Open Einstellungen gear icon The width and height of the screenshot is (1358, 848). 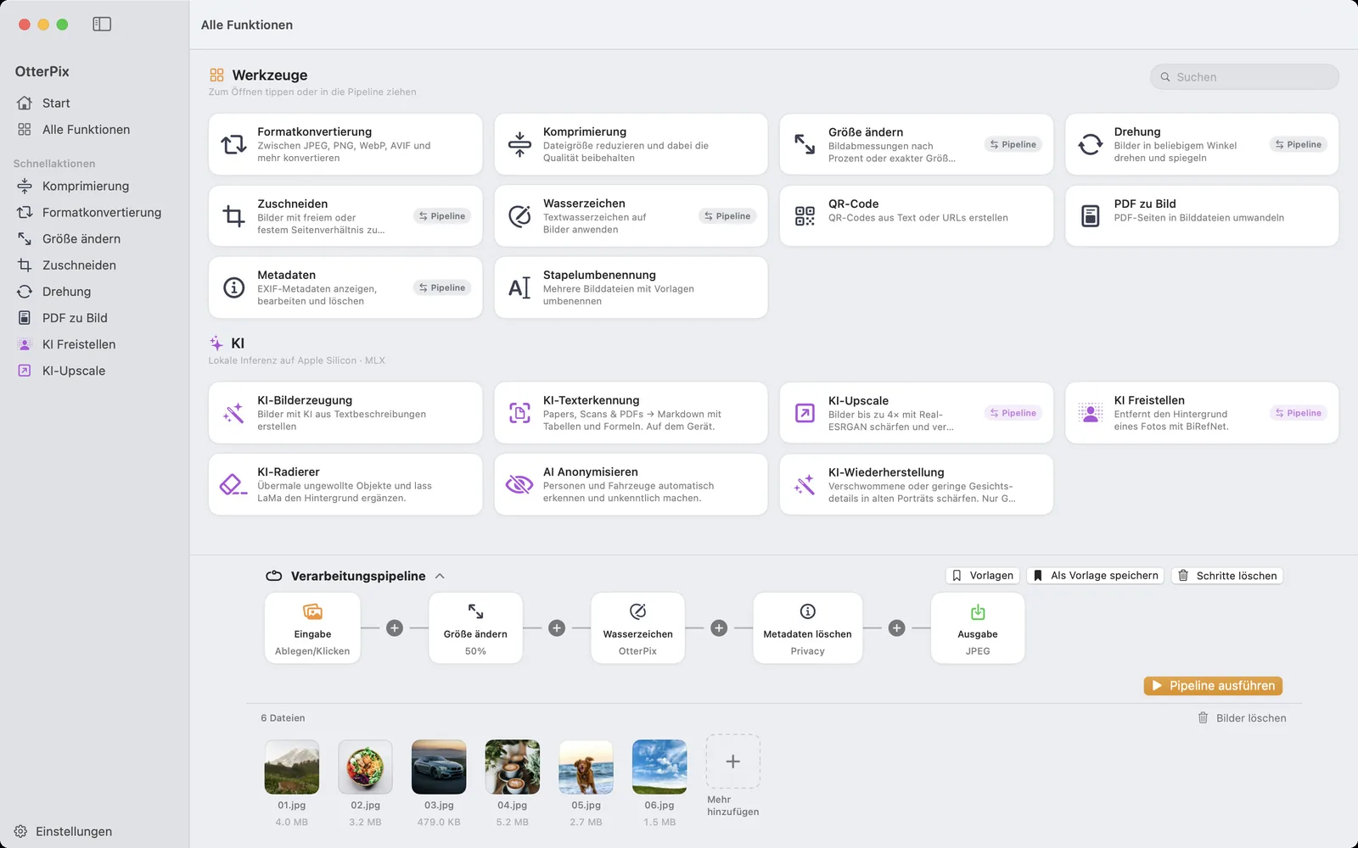click(x=20, y=831)
